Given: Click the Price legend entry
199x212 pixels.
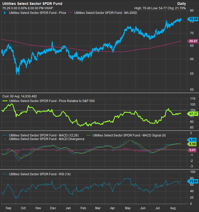Looking at the screenshot, I should (x=38, y=13).
